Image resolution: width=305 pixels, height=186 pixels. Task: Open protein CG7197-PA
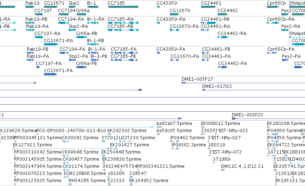tap(49, 63)
